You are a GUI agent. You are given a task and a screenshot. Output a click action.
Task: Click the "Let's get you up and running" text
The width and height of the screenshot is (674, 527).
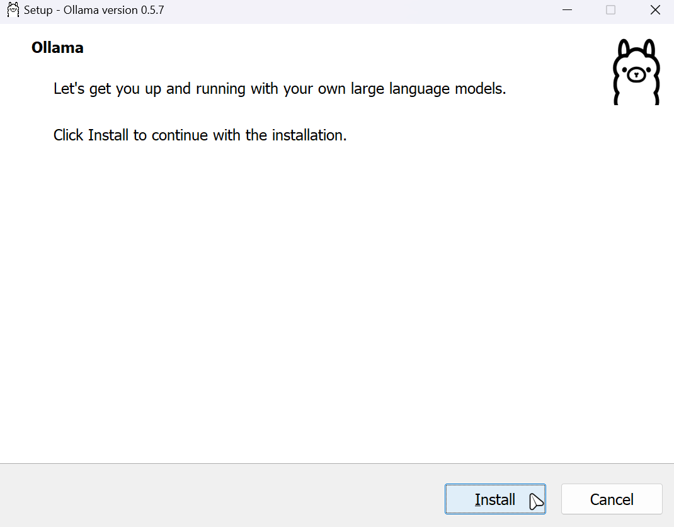pos(280,89)
